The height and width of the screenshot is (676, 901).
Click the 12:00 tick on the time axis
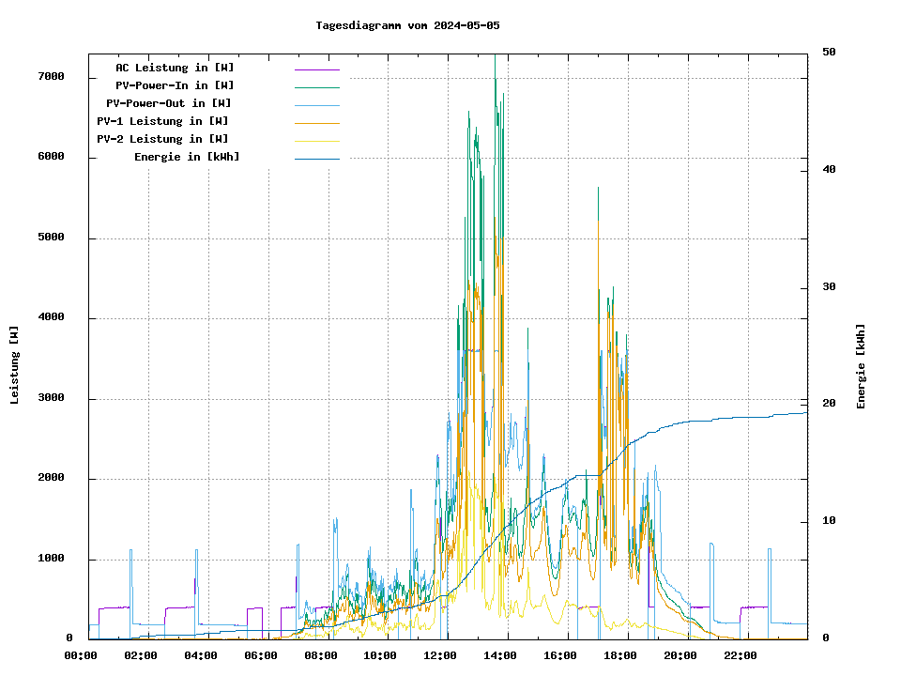tap(440, 655)
